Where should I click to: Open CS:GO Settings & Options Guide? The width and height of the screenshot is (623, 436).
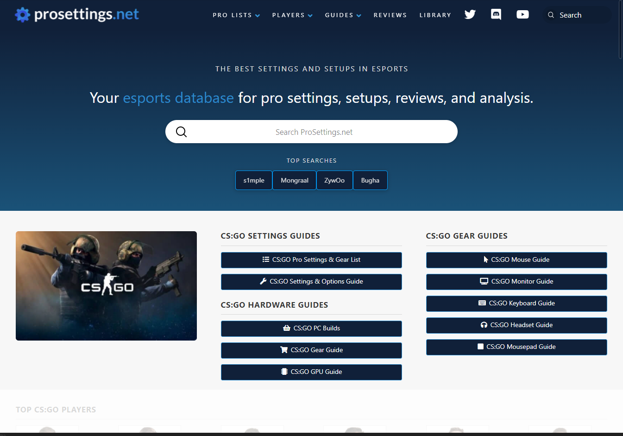(x=311, y=282)
